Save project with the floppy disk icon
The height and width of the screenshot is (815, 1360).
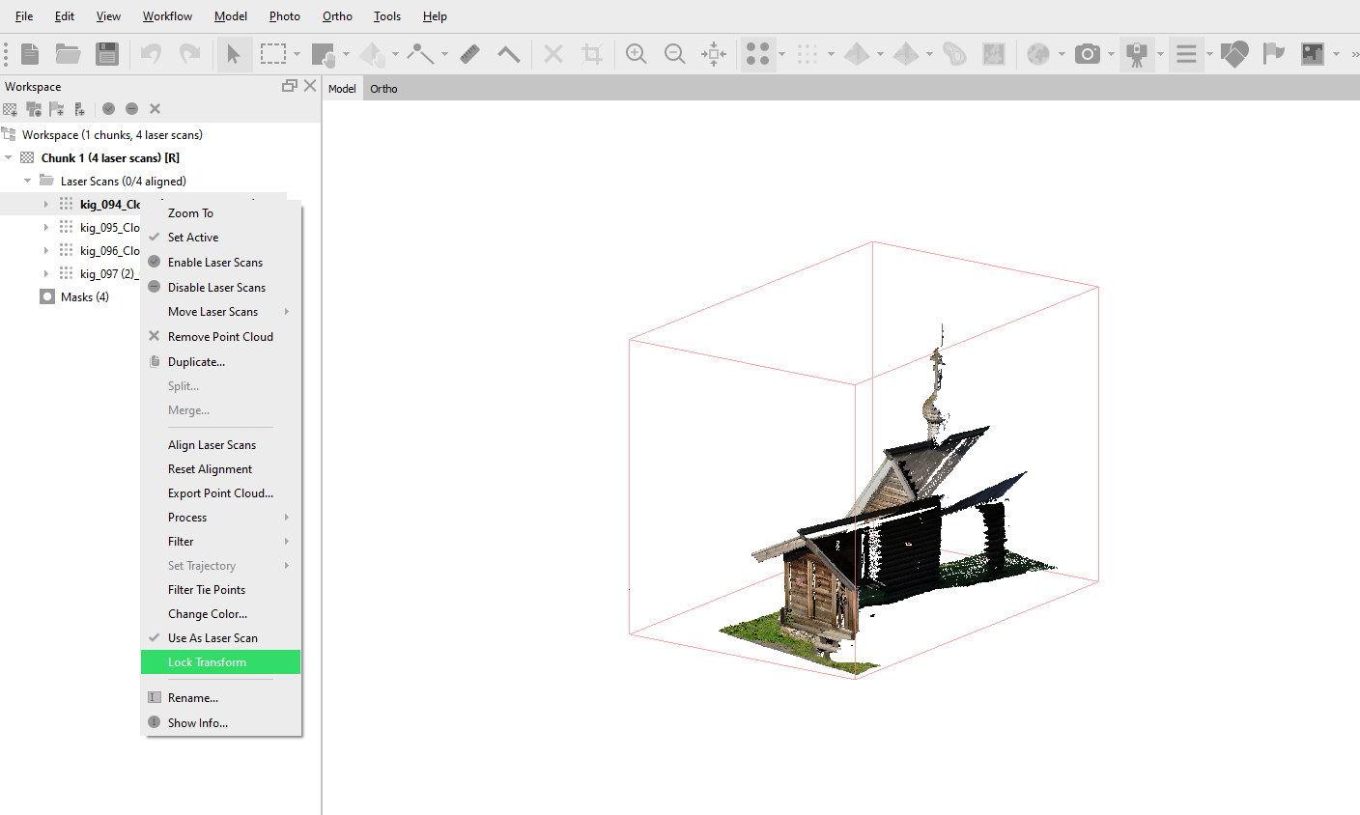[x=107, y=54]
